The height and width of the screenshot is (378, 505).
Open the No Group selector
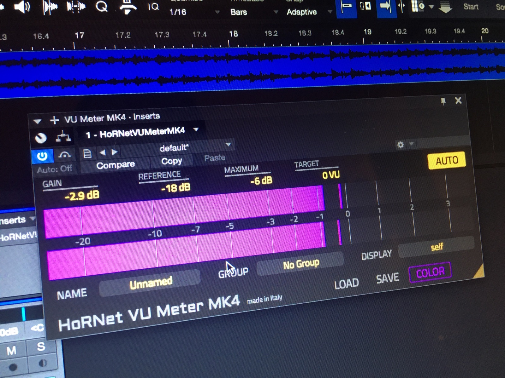point(300,264)
